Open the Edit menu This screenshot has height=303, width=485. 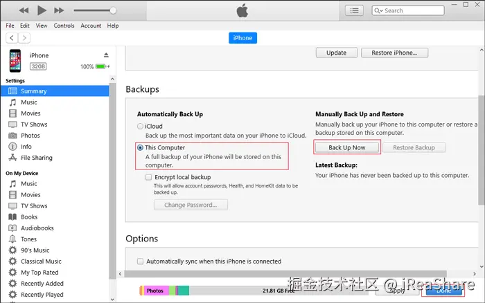pos(25,26)
